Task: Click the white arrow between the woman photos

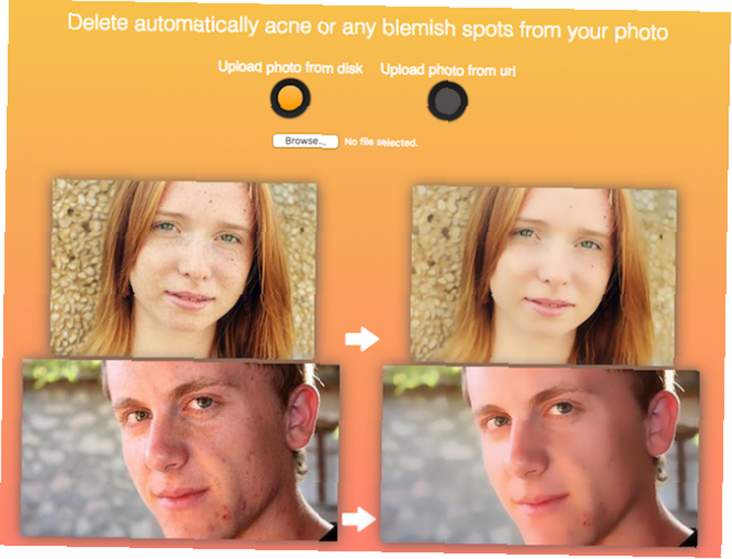Action: 362,339
